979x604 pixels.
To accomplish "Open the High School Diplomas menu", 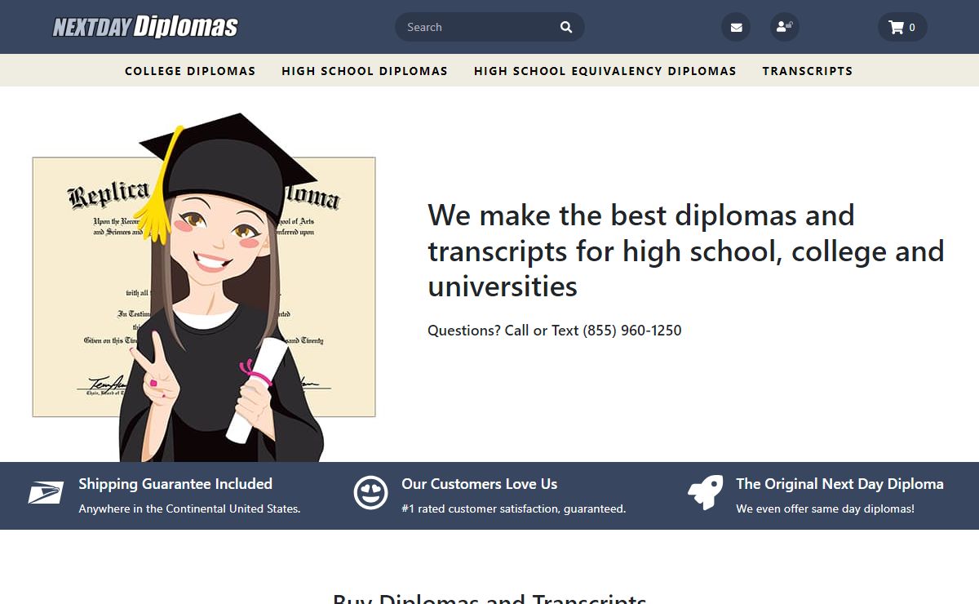I will 365,71.
